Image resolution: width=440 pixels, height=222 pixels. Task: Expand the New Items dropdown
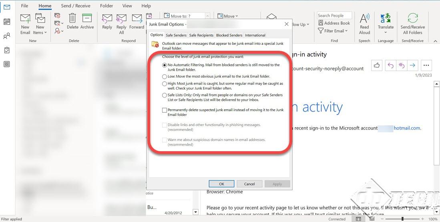(40, 32)
